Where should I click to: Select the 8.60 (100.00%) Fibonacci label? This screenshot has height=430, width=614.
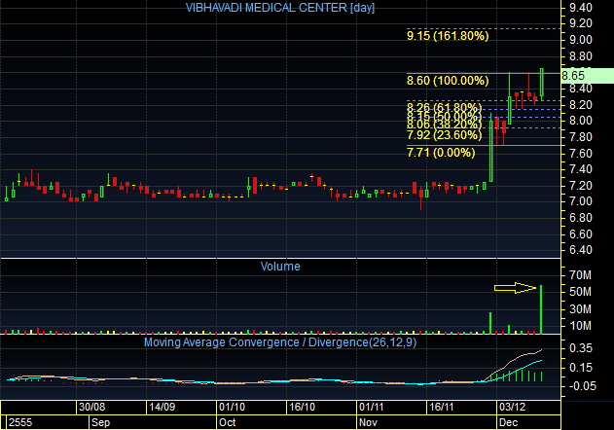pos(448,81)
